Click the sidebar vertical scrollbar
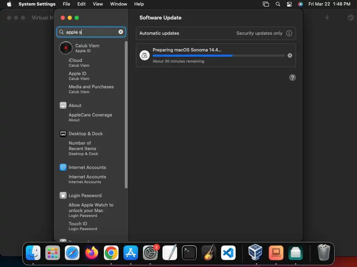Screen dimensions: 357x267 coord(126,115)
